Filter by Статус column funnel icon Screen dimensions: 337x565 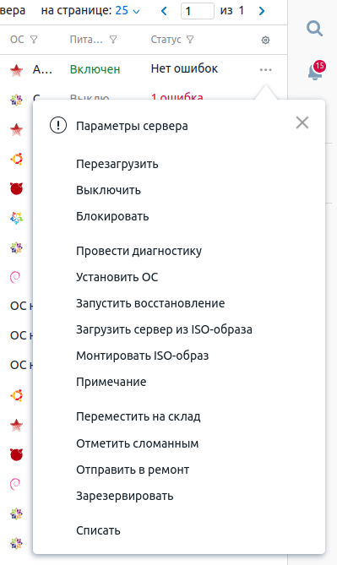(190, 40)
